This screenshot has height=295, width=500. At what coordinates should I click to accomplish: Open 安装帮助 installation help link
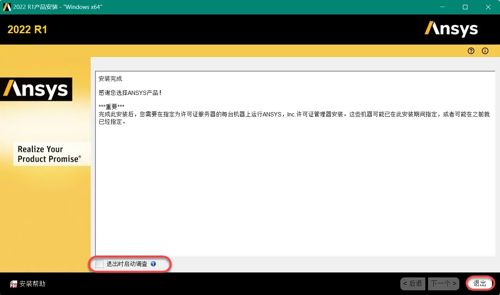(x=32, y=284)
